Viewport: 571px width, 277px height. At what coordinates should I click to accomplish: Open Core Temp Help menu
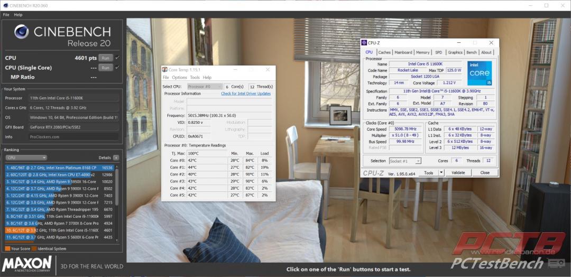[x=207, y=78]
